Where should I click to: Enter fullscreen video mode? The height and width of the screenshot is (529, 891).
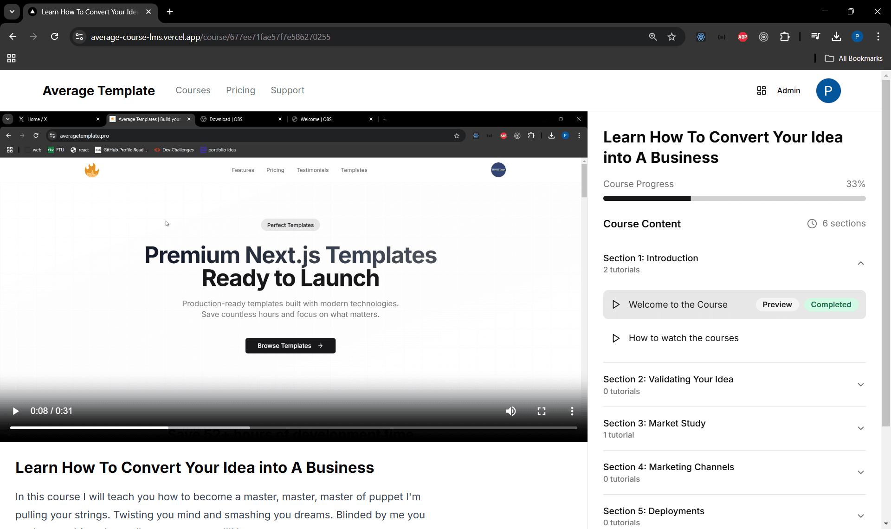click(541, 411)
